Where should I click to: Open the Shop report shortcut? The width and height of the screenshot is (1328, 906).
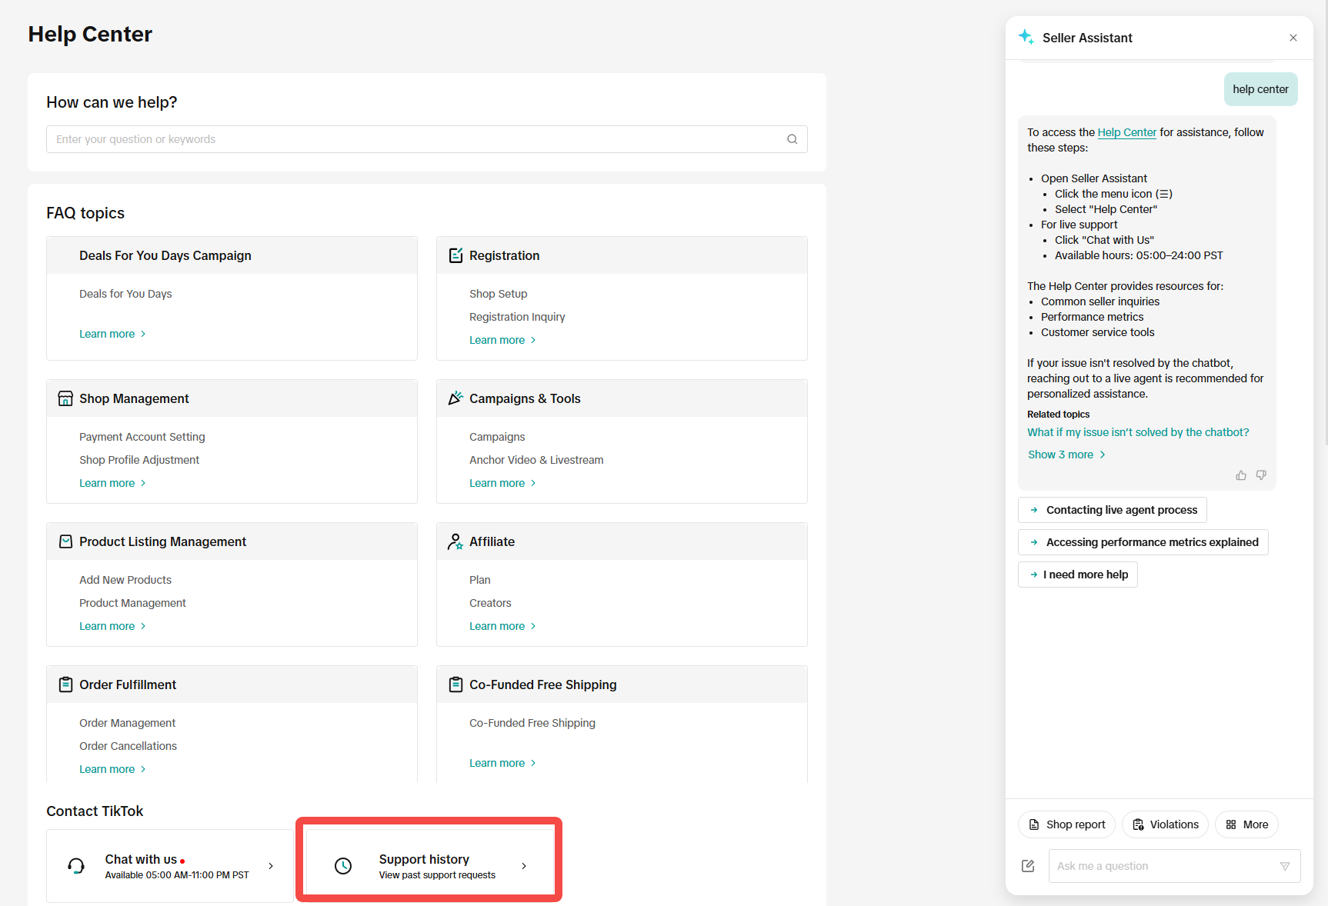click(x=1066, y=824)
